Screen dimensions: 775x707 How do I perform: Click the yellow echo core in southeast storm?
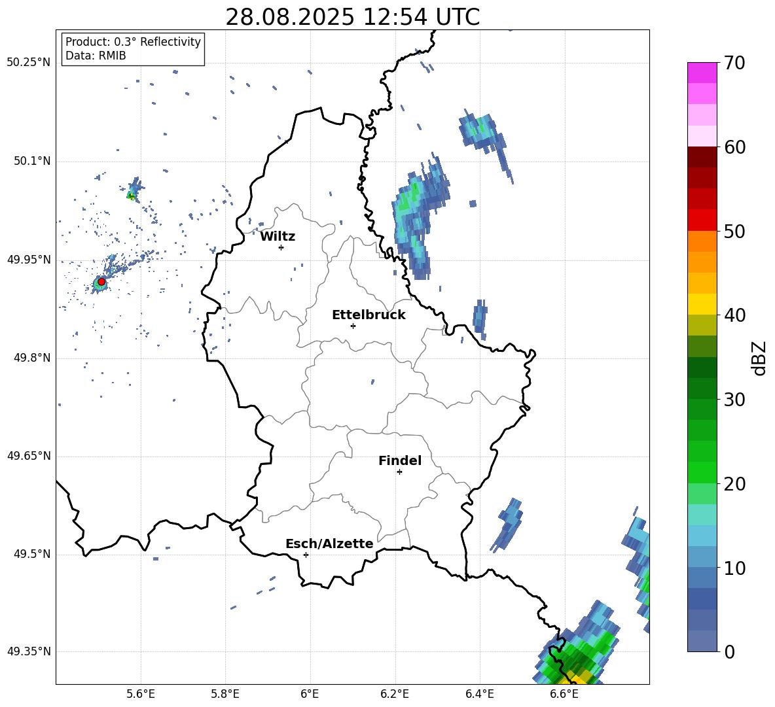[576, 678]
